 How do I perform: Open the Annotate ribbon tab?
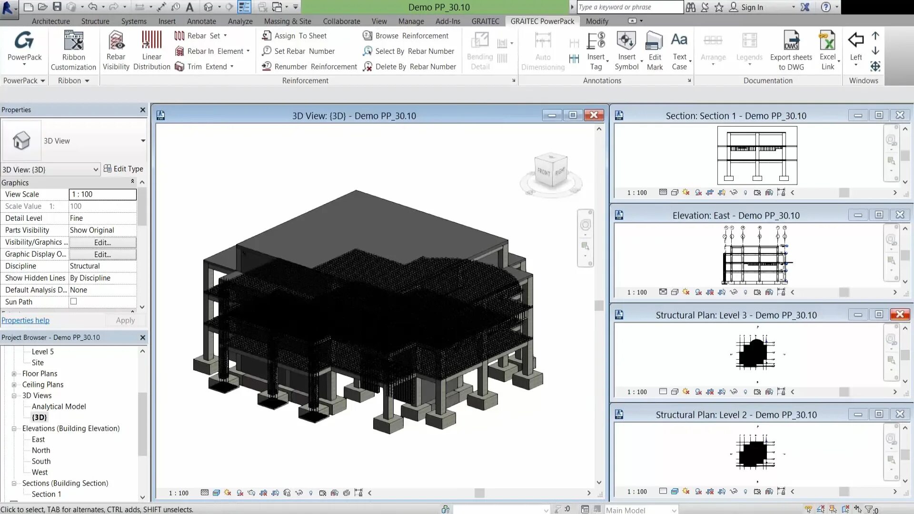201,21
